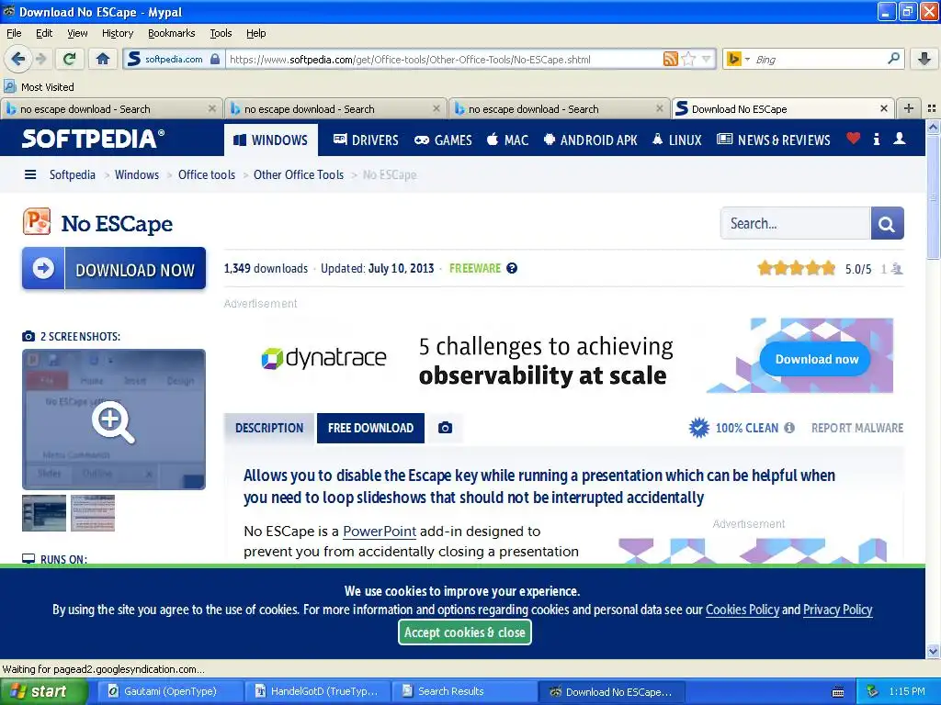Click the Freeware help question icon
Viewport: 941px width, 705px height.
(x=511, y=268)
